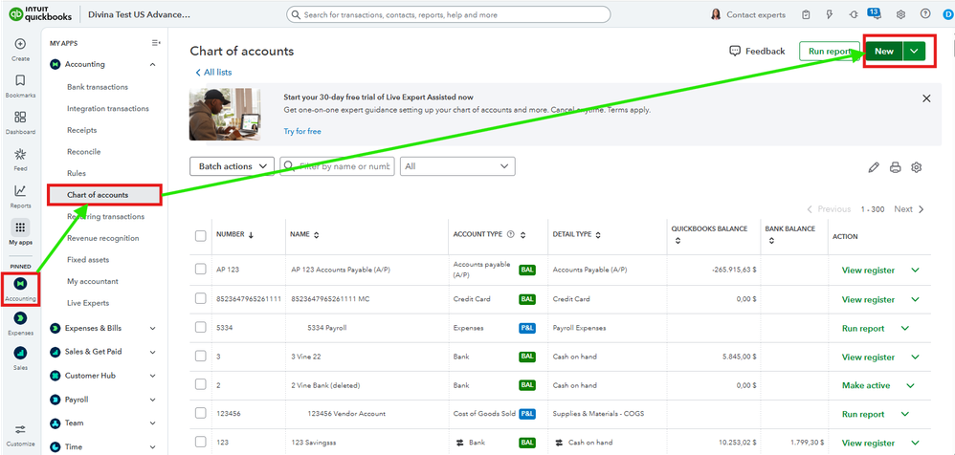Click the printer icon above the table

coord(895,167)
